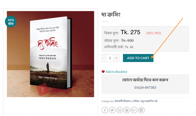Open the image zoom expand icon

click(x=13, y=91)
